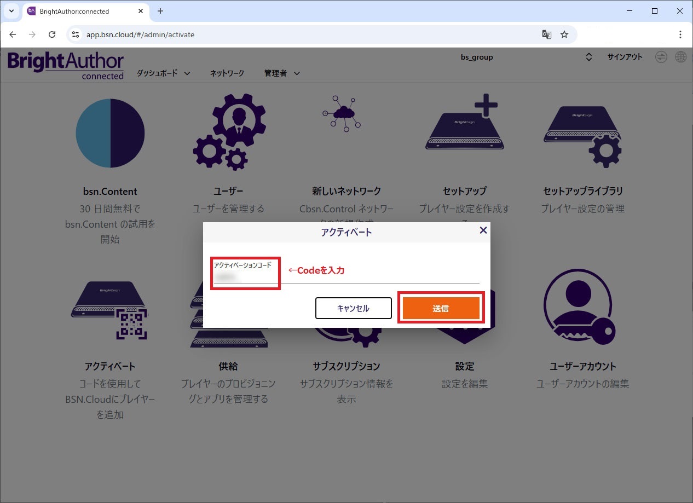693x503 pixels.
Task: Click the アクティベート QR player icon
Action: point(110,310)
